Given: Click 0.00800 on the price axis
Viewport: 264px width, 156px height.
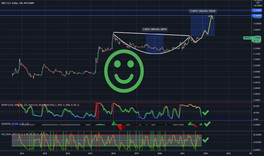Looking at the screenshot, I should click(257, 72).
